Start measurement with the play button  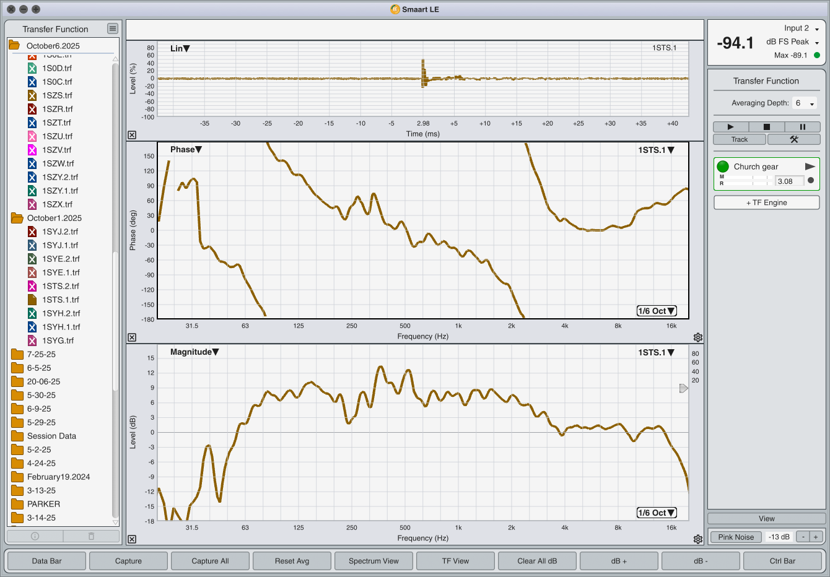click(x=730, y=127)
